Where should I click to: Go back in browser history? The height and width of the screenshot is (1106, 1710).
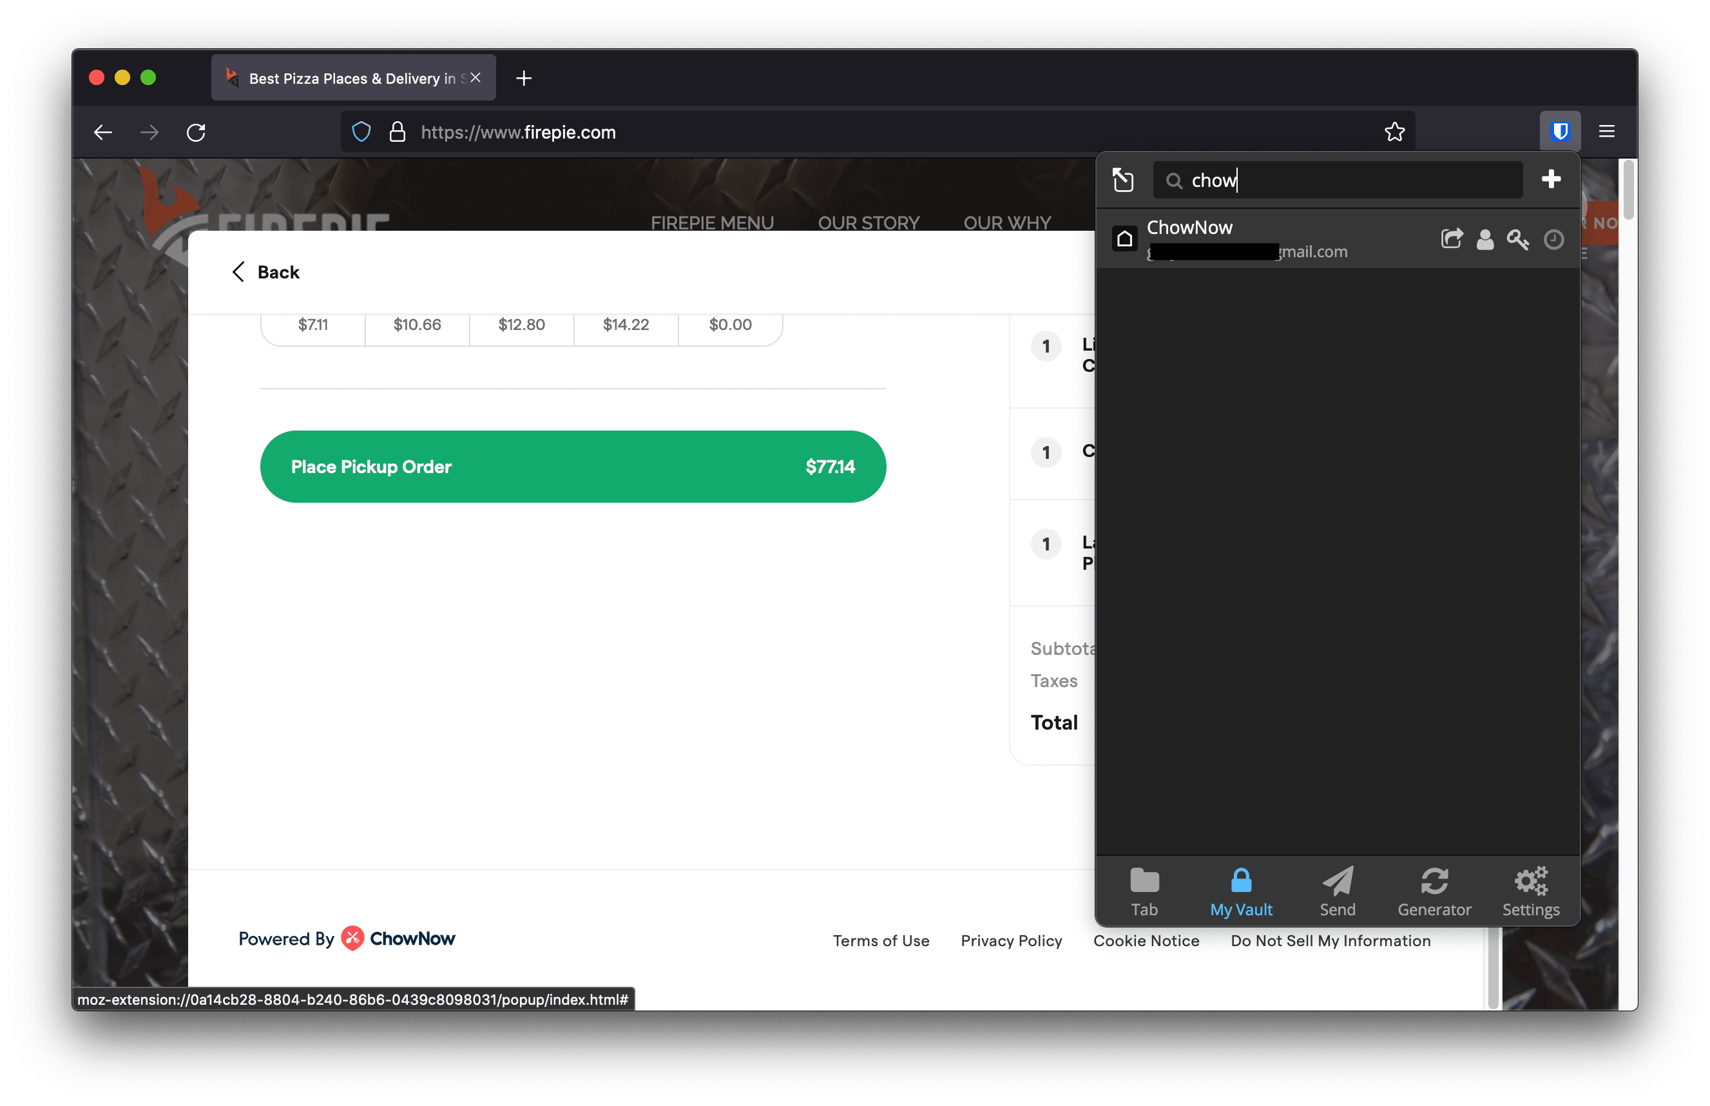103,132
